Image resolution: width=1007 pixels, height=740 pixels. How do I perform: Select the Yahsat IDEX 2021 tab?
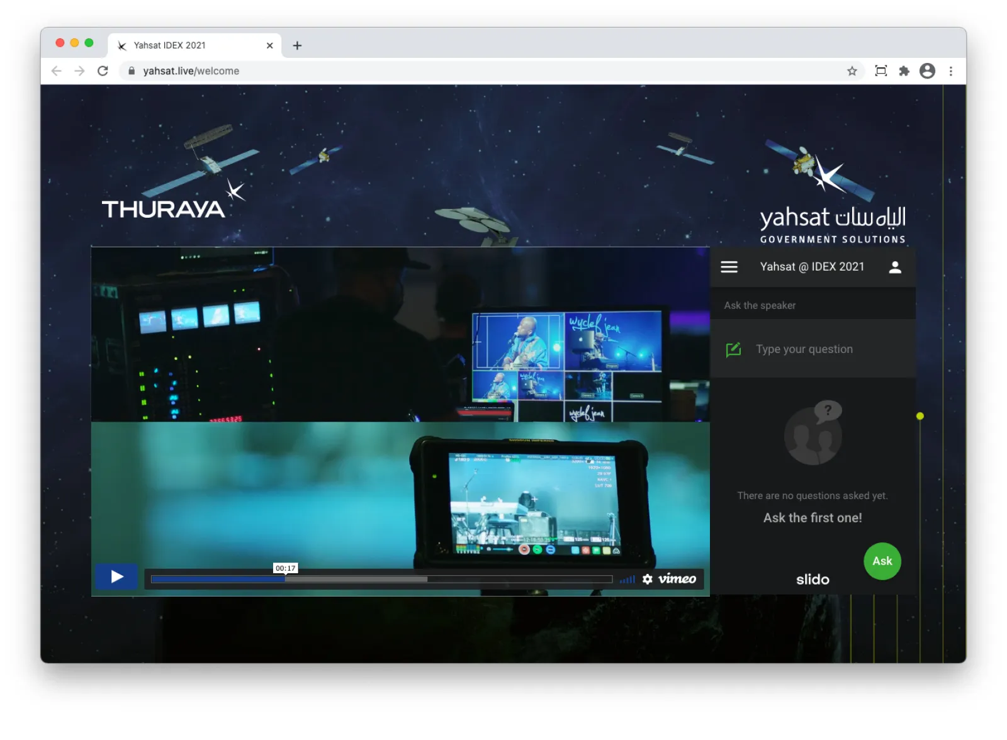click(195, 45)
